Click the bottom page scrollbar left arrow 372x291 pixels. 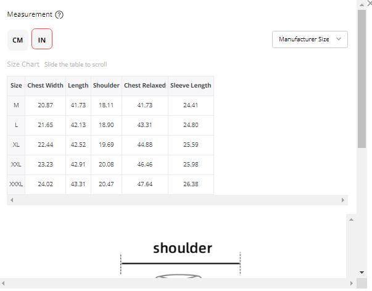coord(4,284)
